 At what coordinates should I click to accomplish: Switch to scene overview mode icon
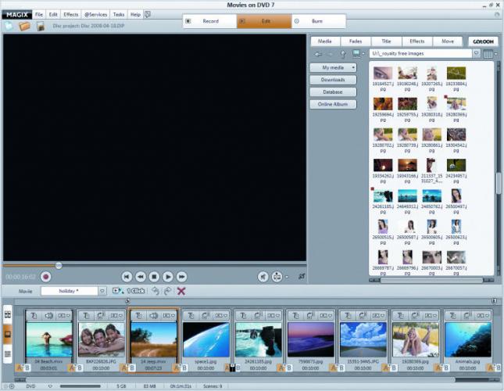pyautogui.click(x=7, y=314)
